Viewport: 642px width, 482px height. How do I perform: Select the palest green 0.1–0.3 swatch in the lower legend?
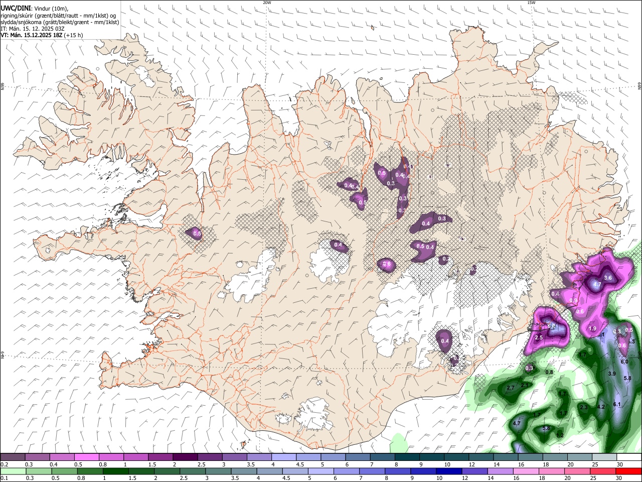(x=13, y=471)
